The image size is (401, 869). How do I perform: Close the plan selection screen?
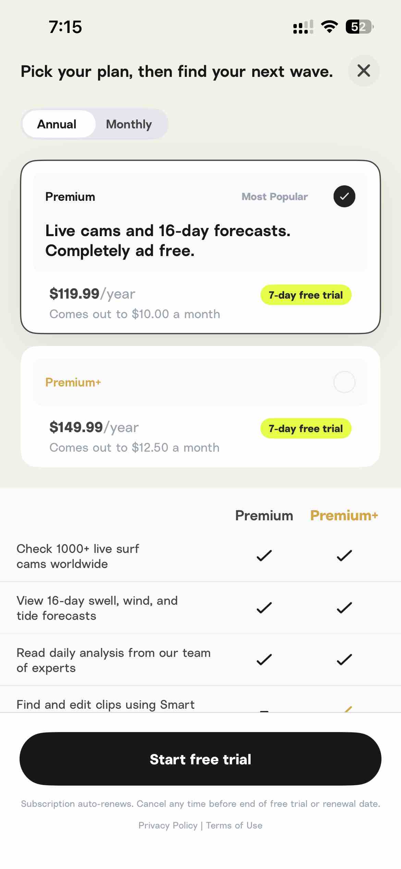[364, 71]
